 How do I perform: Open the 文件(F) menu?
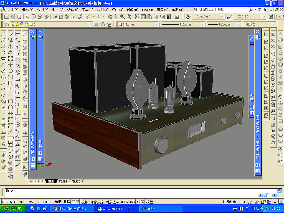click(x=12, y=10)
